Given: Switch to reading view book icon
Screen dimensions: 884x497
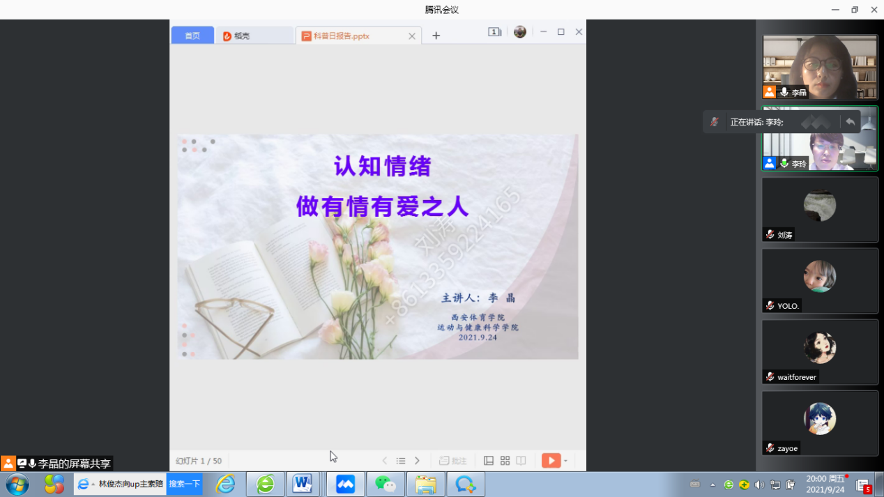Looking at the screenshot, I should 521,461.
